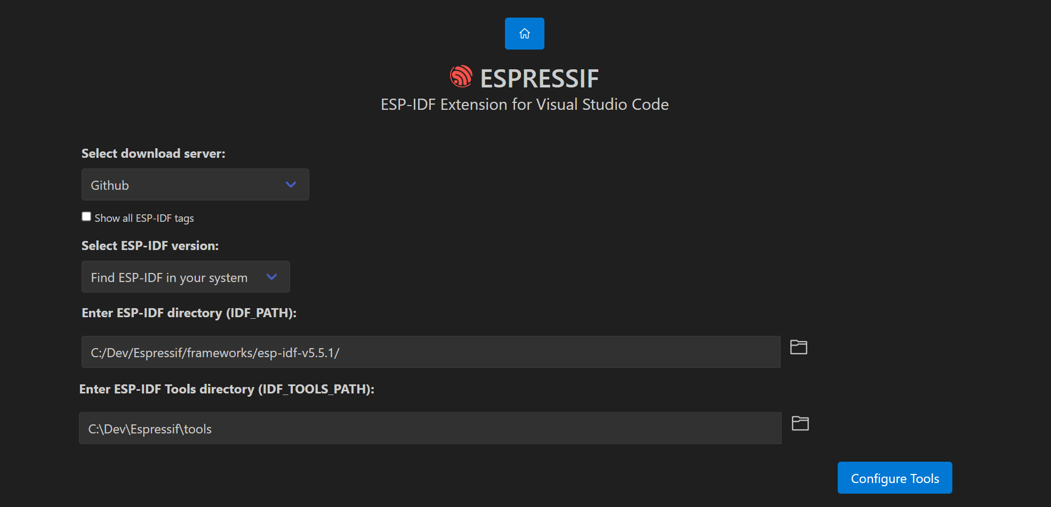This screenshot has height=507, width=1051.
Task: Click the 'Show all ESP-IDF tags' label text
Action: [x=144, y=218]
